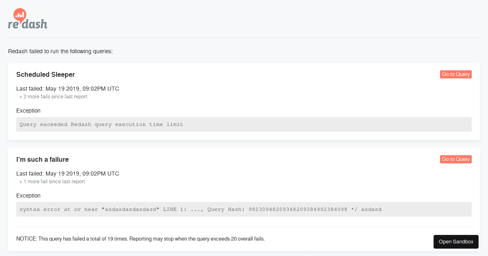Click the Exception label under Scheduled Sleeper
The width and height of the screenshot is (488, 256).
coord(28,111)
